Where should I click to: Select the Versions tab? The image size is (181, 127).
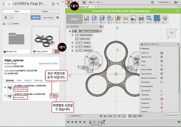point(10,80)
